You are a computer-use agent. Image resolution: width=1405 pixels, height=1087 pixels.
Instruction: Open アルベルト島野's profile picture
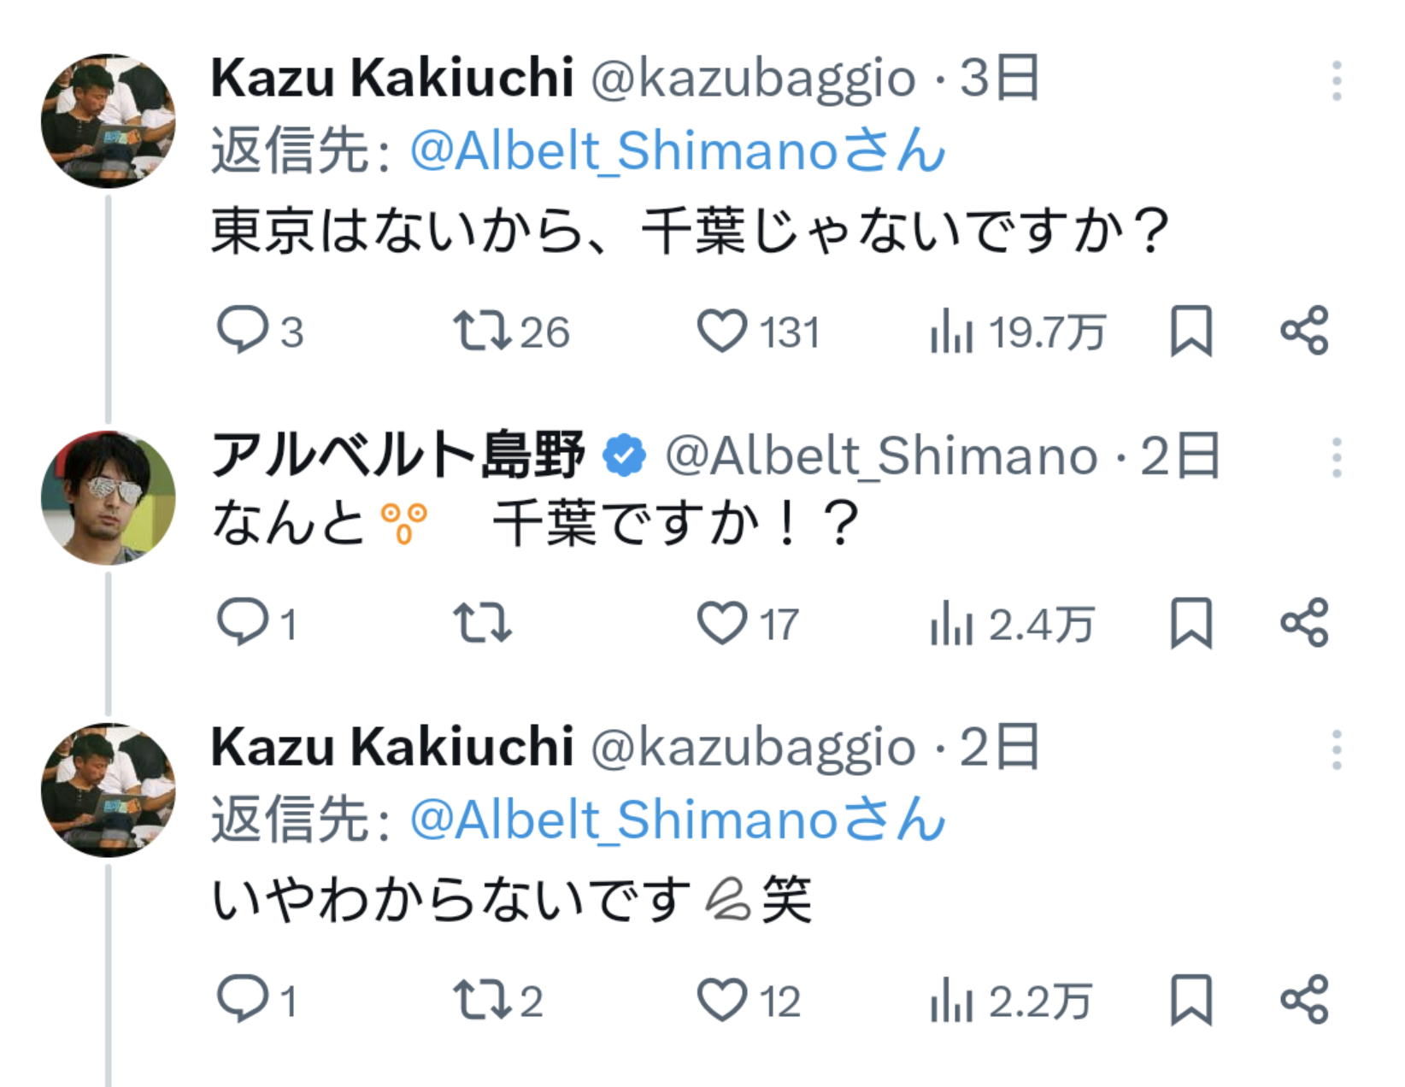point(109,498)
